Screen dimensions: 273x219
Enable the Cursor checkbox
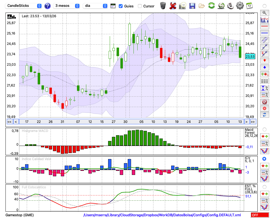[x=140, y=6]
